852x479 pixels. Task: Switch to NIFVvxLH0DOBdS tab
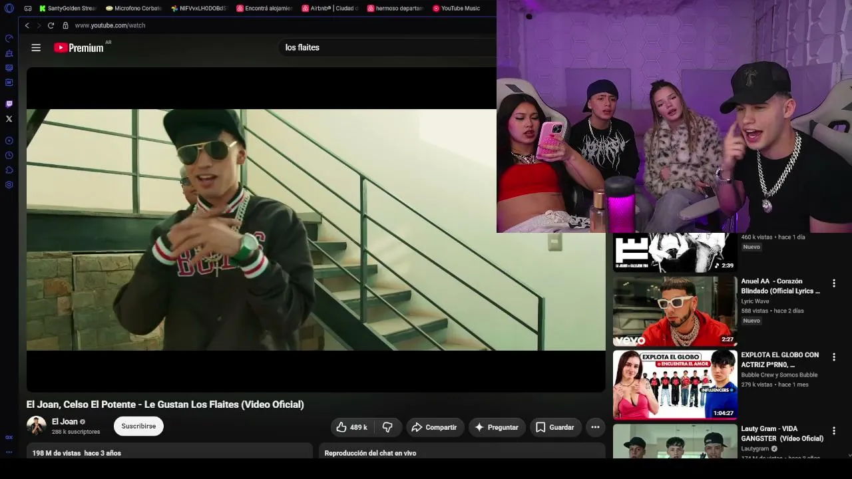coord(198,9)
